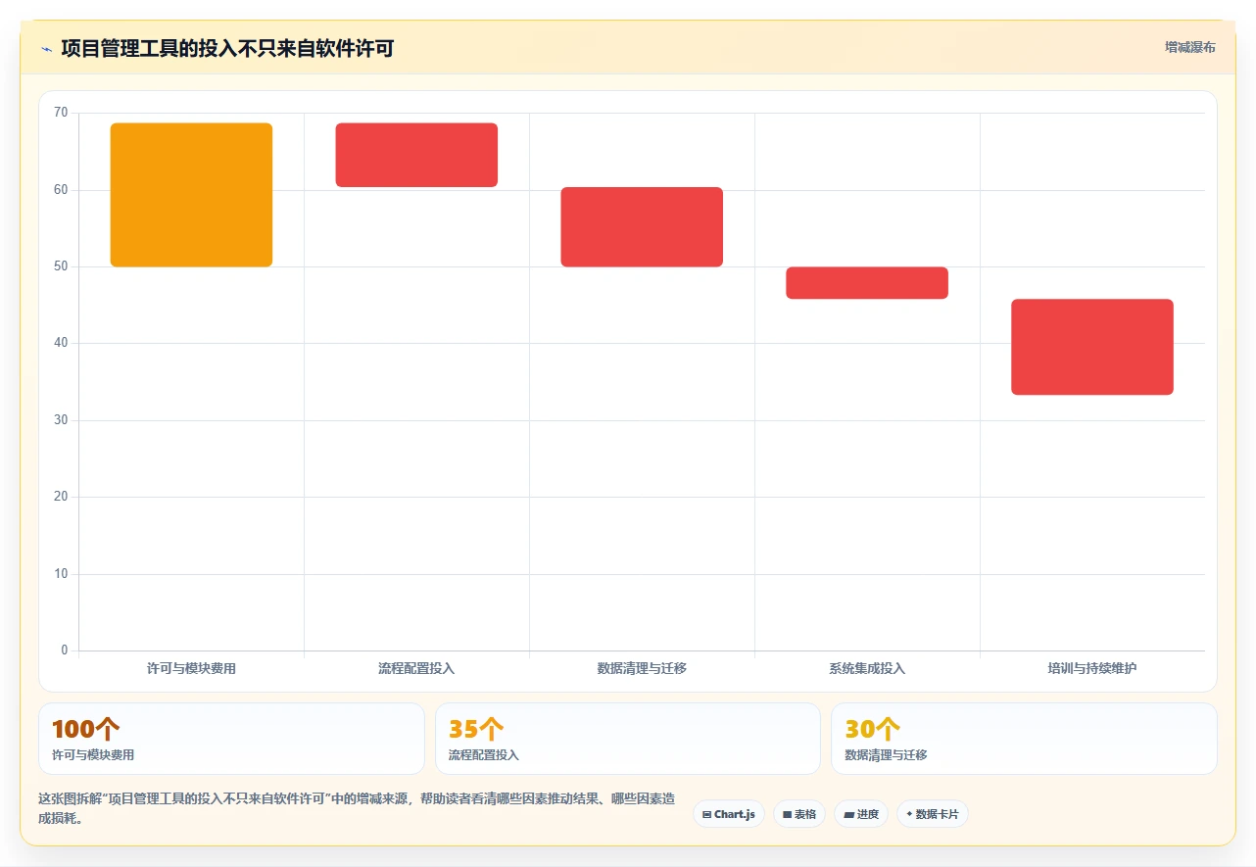Click the 30个 data card
The image size is (1256, 867).
pos(1024,739)
